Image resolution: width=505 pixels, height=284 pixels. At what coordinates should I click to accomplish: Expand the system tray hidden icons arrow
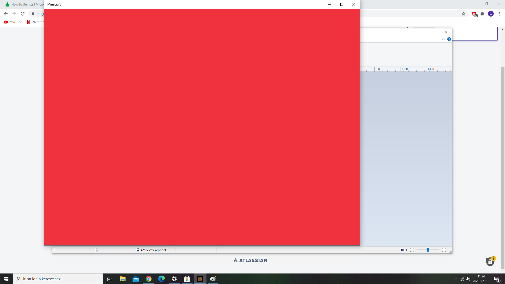pyautogui.click(x=456, y=279)
